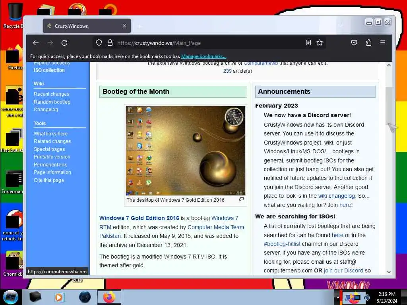The width and height of the screenshot is (407, 305).
Task: Click the page scrollbar down arrow
Action: [389, 272]
